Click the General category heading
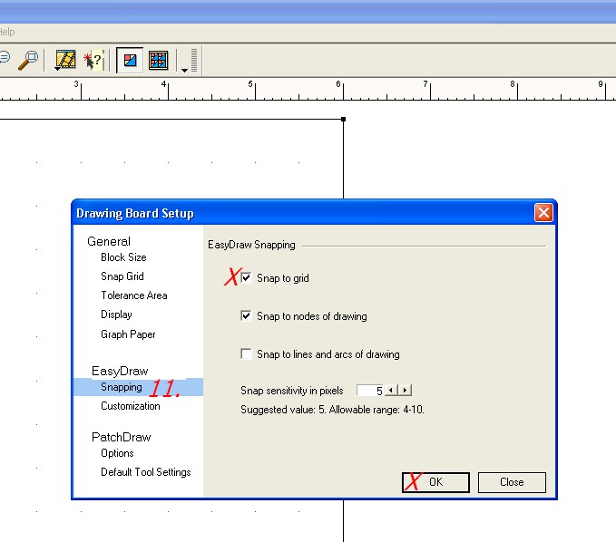 109,241
